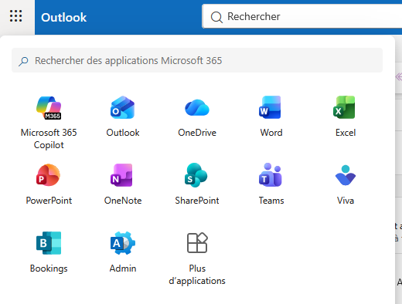Image resolution: width=402 pixels, height=304 pixels.
Task: Click the magnifier icon in Outlook search bar
Action: 216,17
